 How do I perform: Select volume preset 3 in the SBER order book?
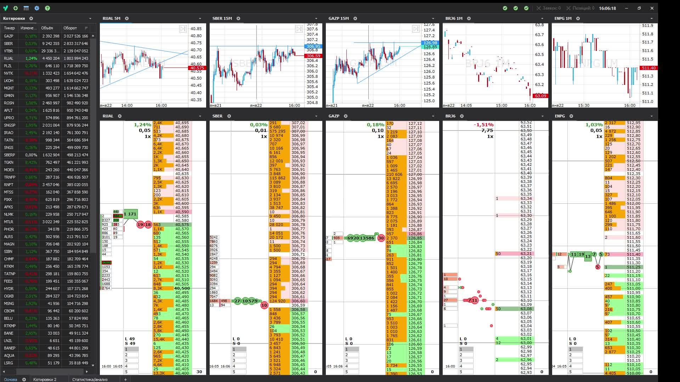[x=239, y=360]
